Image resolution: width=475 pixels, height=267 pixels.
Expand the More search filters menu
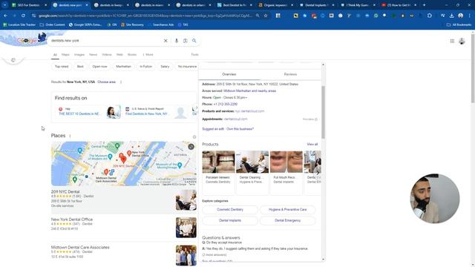tap(148, 55)
